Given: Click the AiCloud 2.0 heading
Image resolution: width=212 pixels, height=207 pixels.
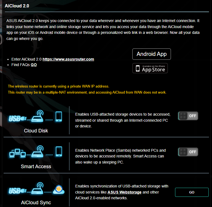Looking at the screenshot, I should [17, 6].
